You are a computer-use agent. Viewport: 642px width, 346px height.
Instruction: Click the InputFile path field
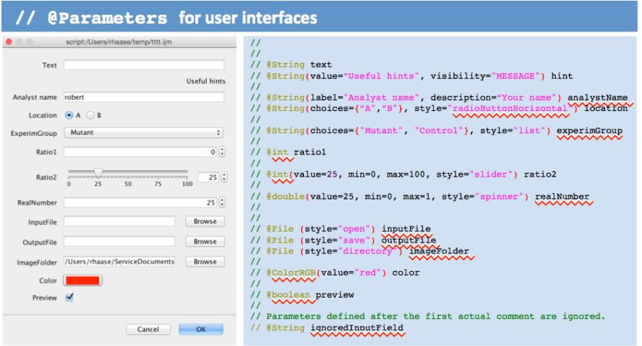(x=119, y=221)
